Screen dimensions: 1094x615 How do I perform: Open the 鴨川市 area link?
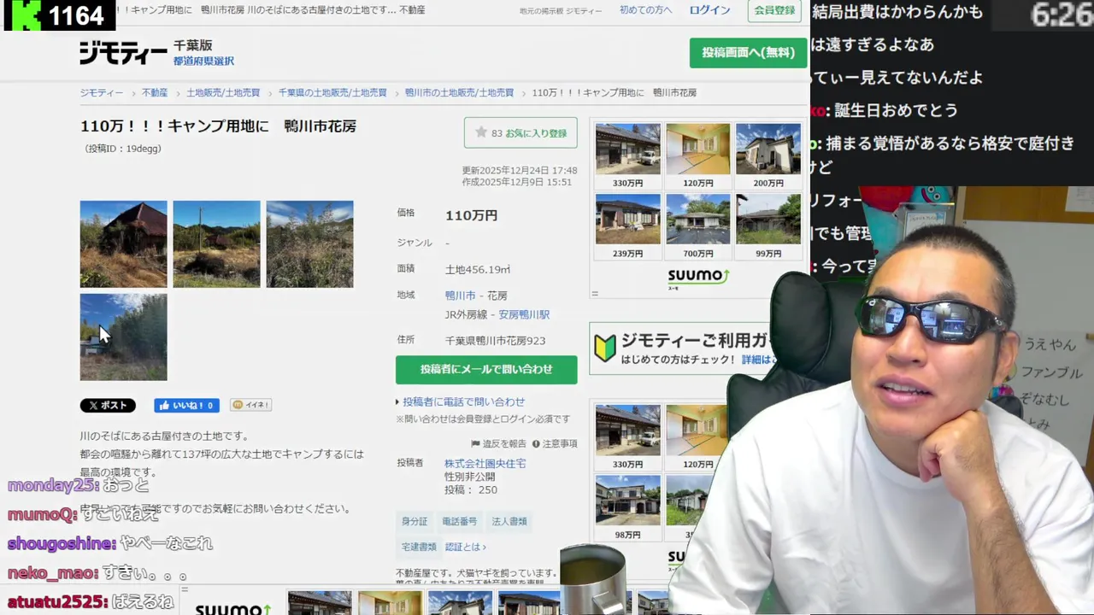(x=460, y=296)
